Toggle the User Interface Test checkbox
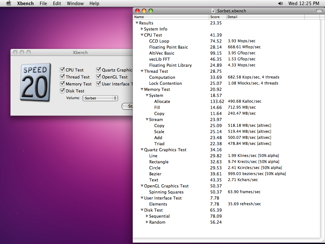This screenshot has height=244, width=325. 98,84
